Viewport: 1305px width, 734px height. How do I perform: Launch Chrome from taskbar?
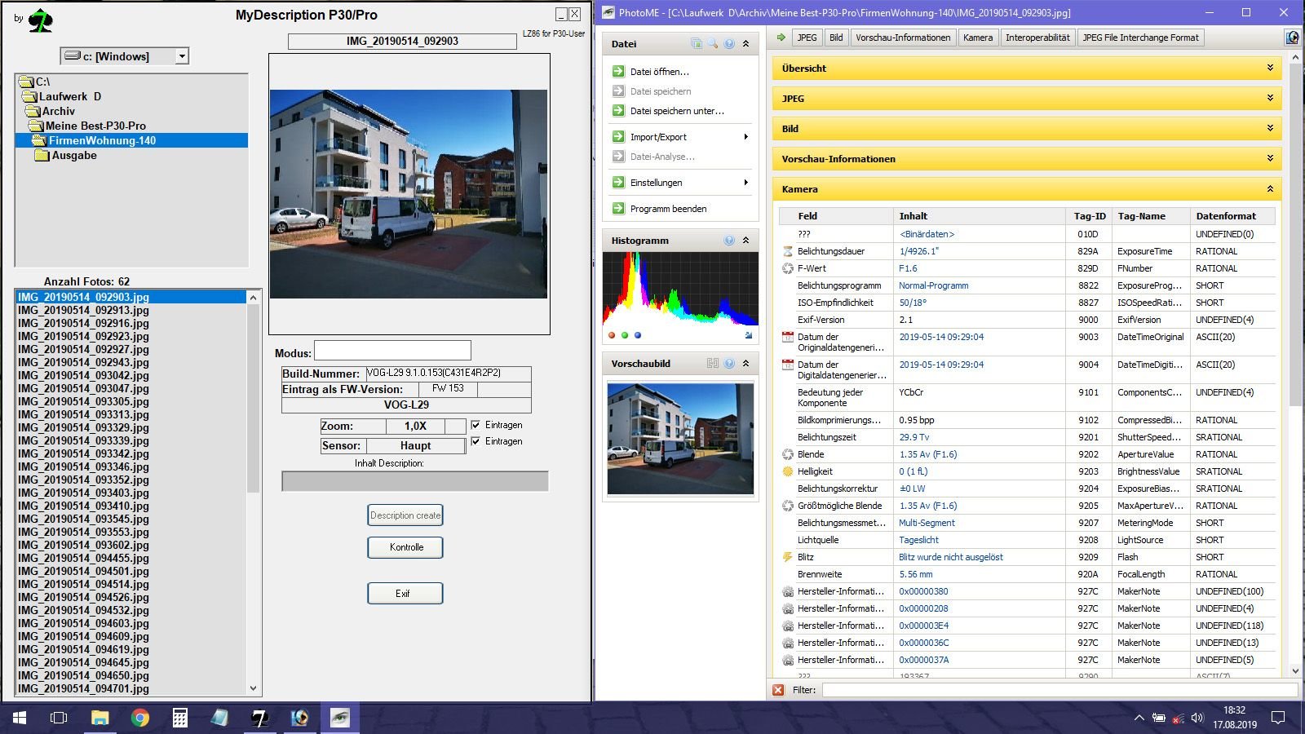click(x=140, y=718)
